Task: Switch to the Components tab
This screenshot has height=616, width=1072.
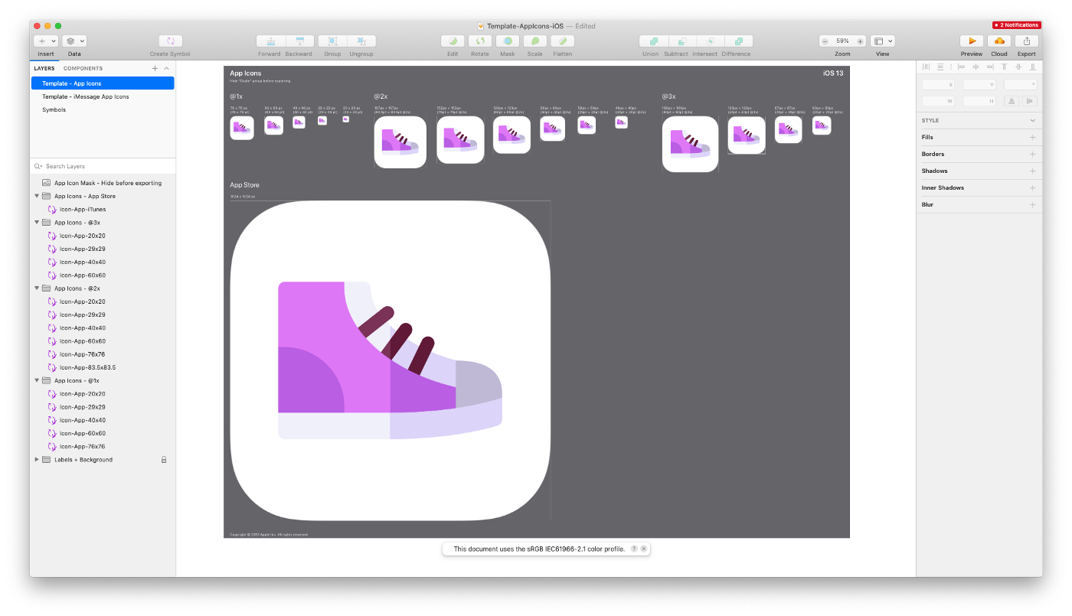Action: point(83,68)
